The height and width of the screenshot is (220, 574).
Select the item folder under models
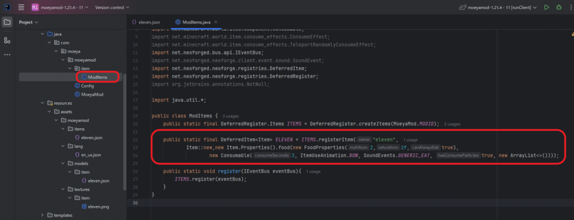(81, 172)
